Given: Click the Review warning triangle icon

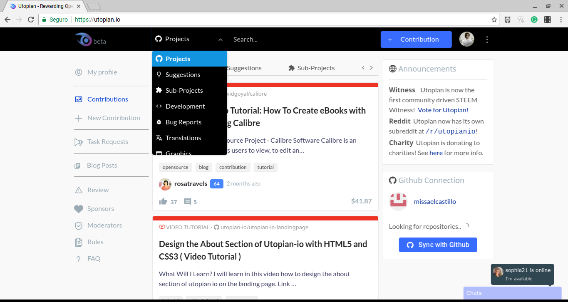Looking at the screenshot, I should 79,190.
